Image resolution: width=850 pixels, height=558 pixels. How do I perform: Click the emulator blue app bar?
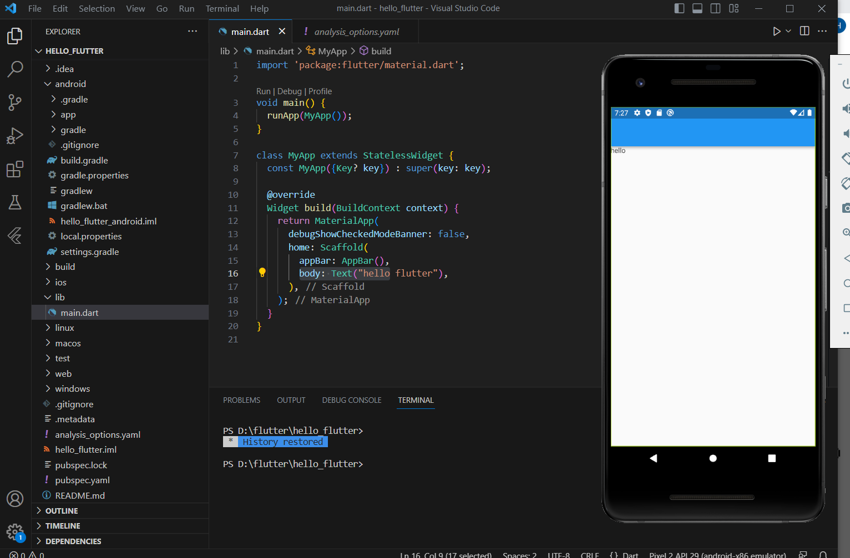click(713, 132)
